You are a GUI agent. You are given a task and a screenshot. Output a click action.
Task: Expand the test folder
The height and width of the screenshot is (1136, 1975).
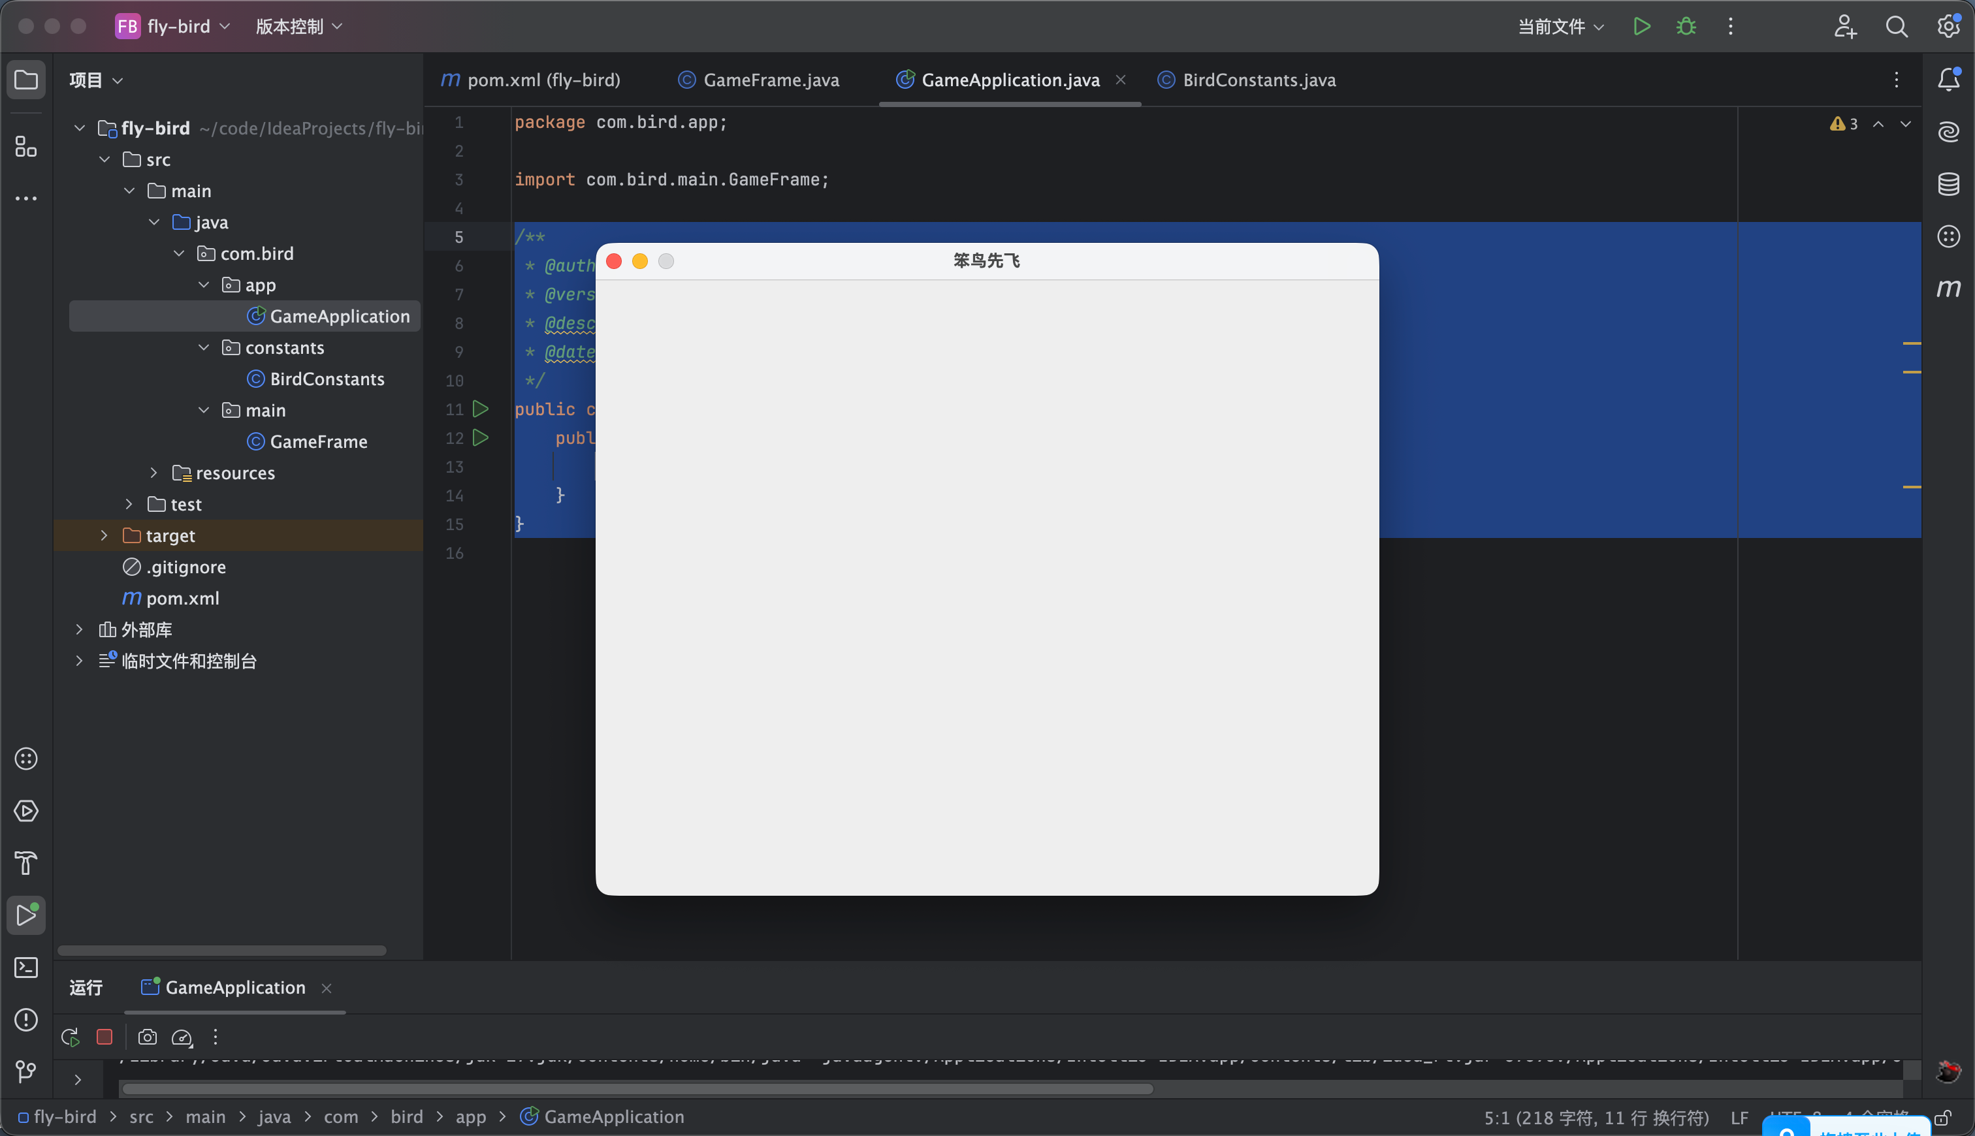[x=129, y=504]
